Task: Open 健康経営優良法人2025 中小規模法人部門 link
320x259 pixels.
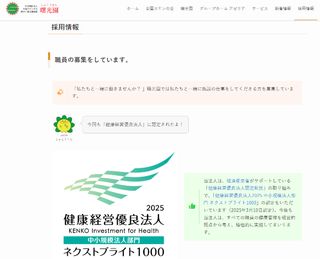Action: (256, 196)
